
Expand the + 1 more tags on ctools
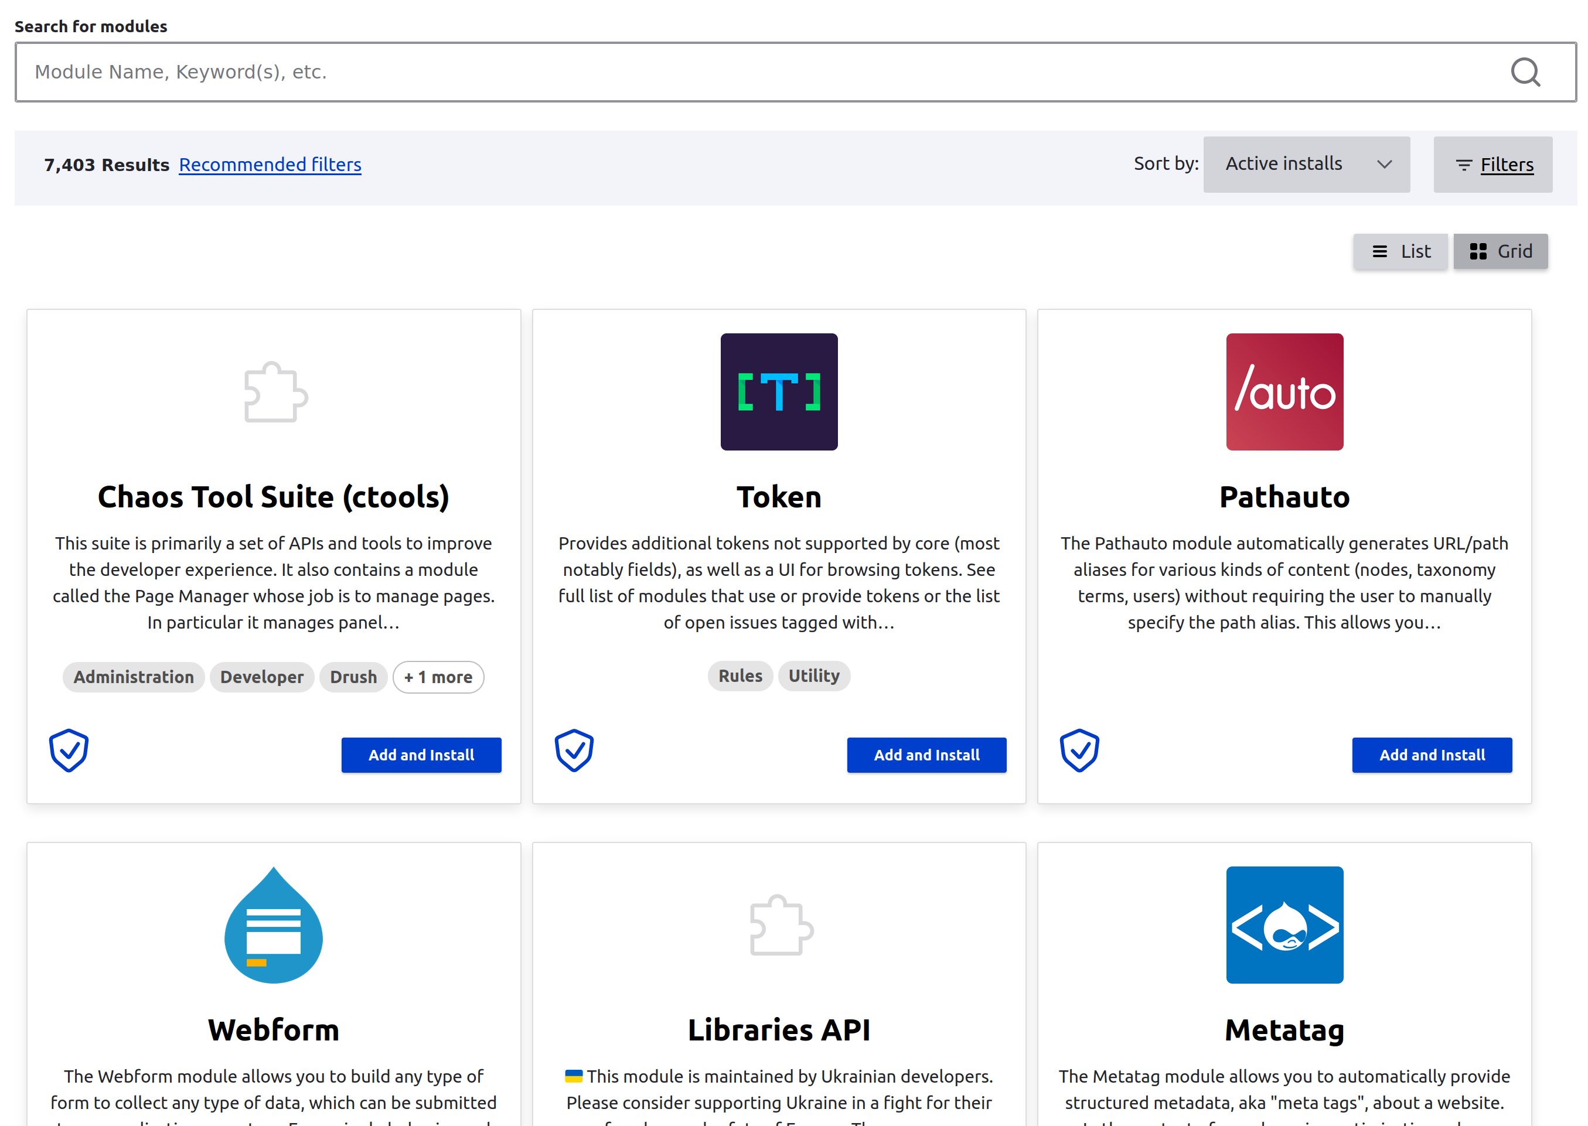tap(438, 677)
